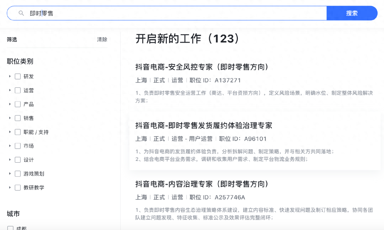Click into the 即时零售 search input field

[171, 13]
